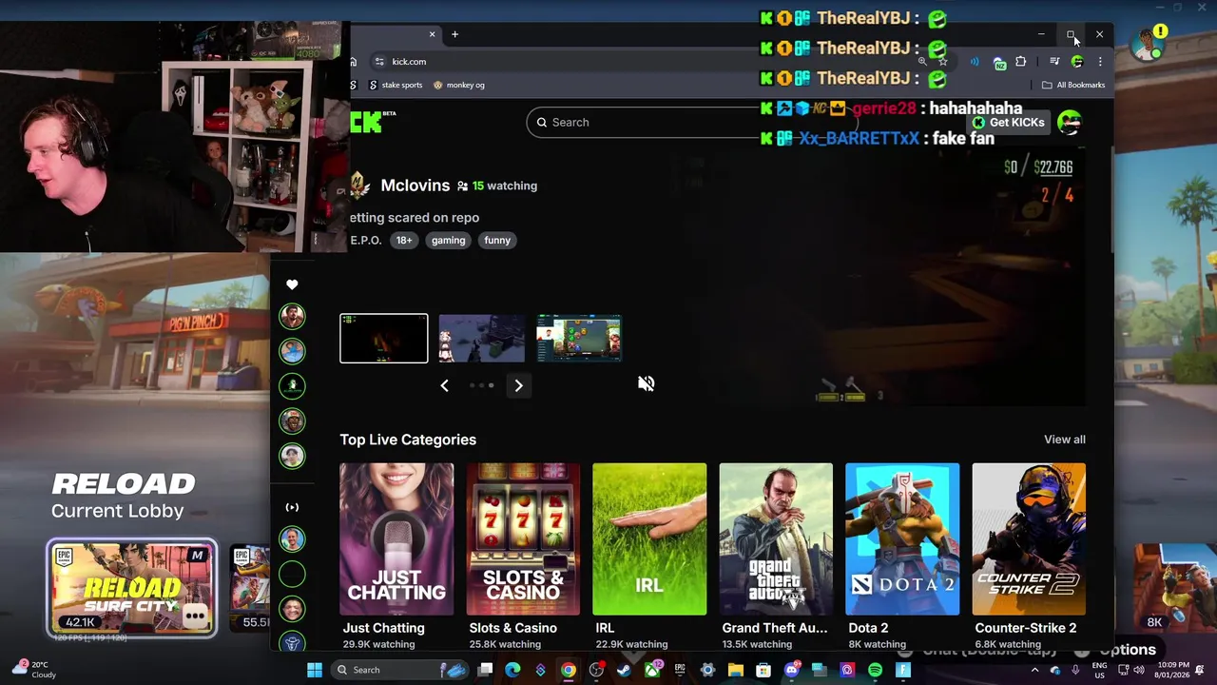Open the clock showing 10:09 PM

(1173, 670)
